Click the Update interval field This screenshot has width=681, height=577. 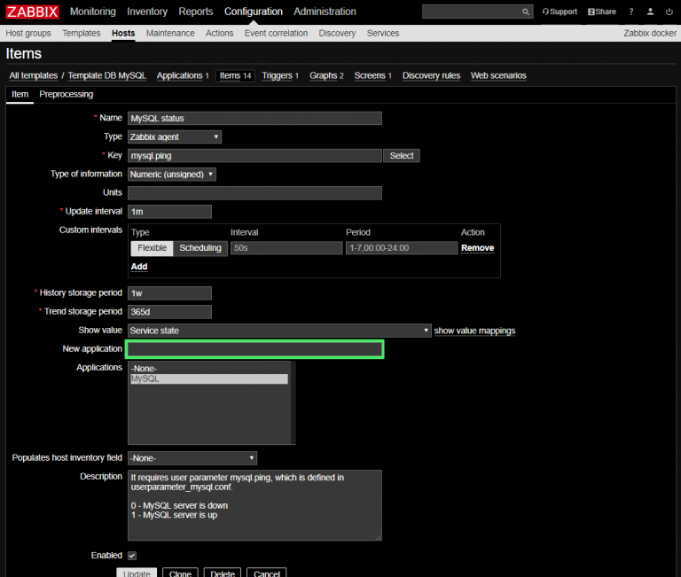coord(170,212)
